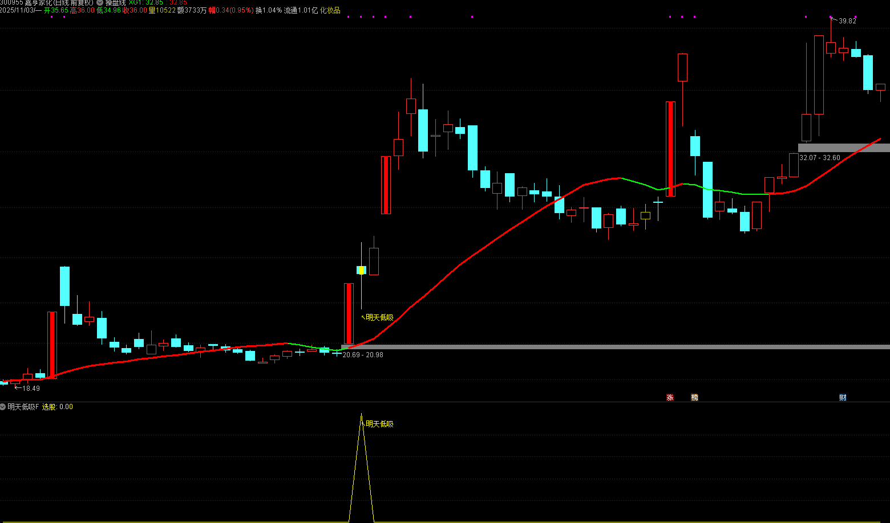
Task: Click the yellow signal candlestick above 明天低吸
Action: click(361, 270)
